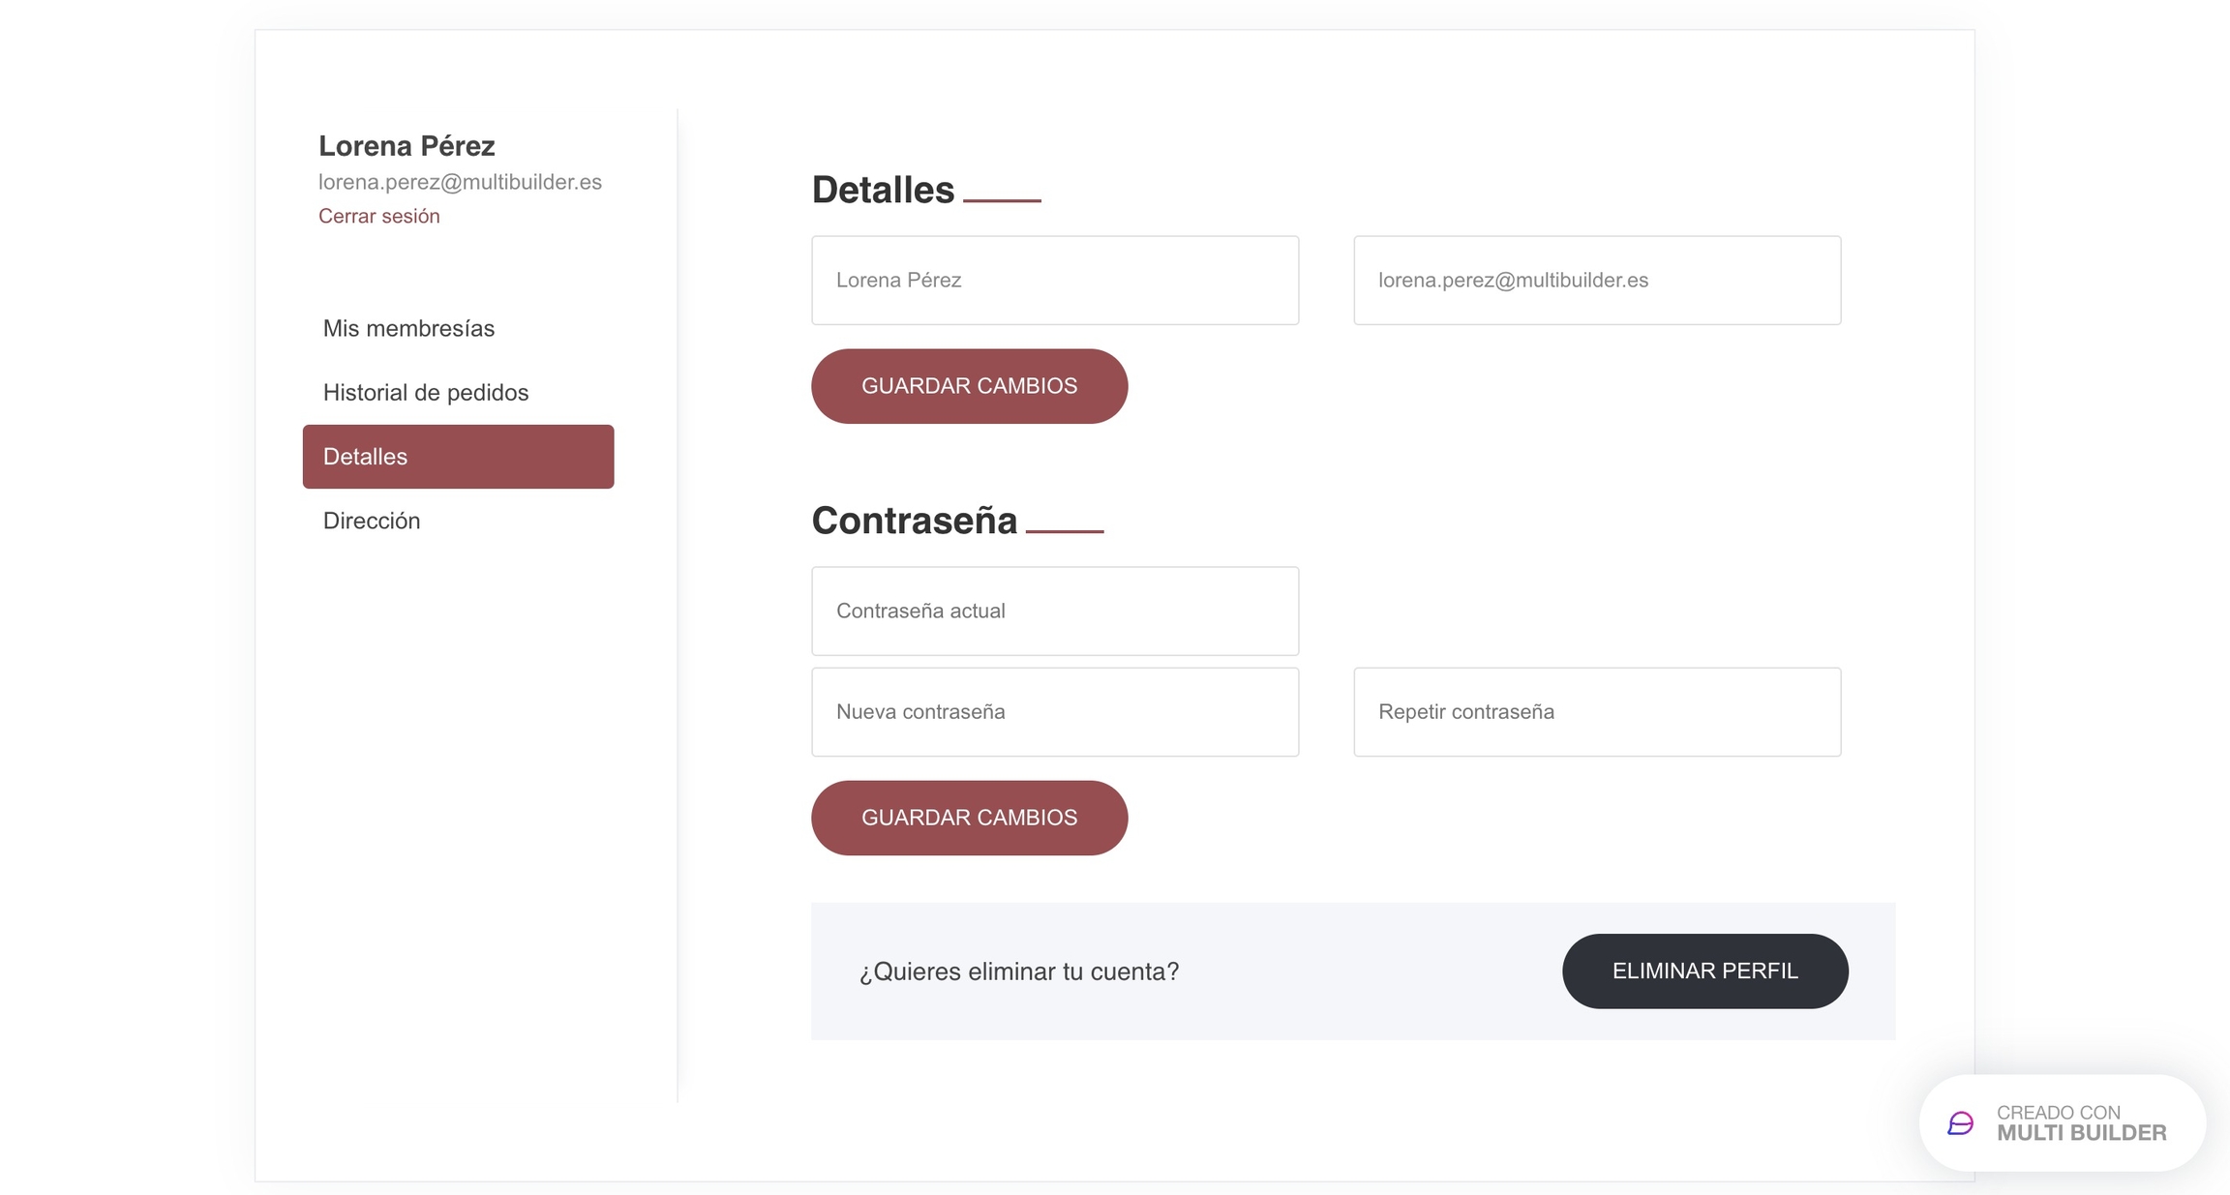Go to Historial de pedidos section
The image size is (2230, 1195).
[x=425, y=392]
